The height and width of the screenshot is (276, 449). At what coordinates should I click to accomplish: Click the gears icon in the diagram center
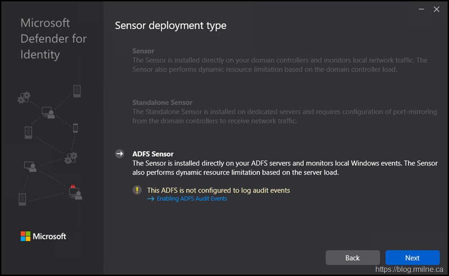(x=71, y=158)
